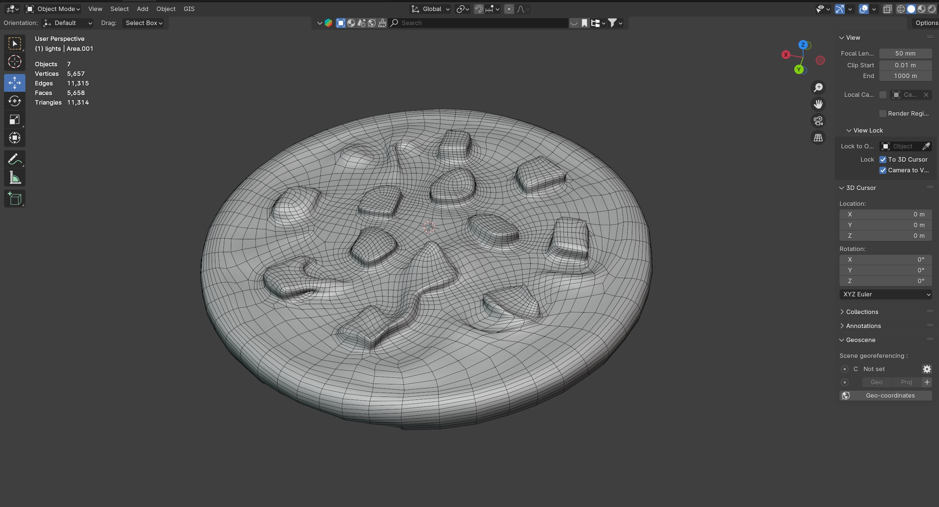Activate the Rotate tool

(15, 101)
